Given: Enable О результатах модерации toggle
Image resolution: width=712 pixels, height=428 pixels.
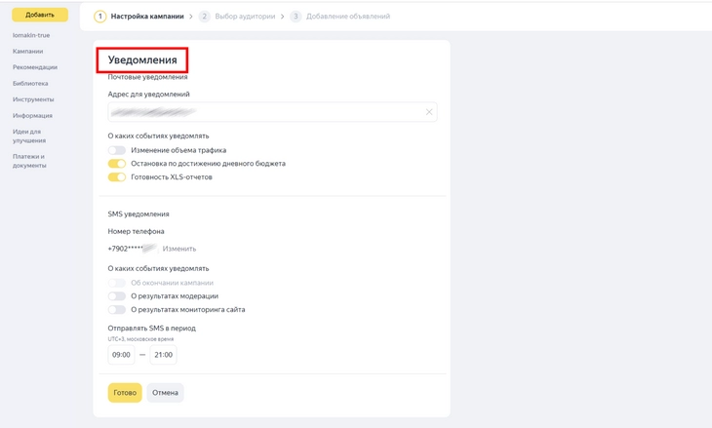Looking at the screenshot, I should click(117, 296).
